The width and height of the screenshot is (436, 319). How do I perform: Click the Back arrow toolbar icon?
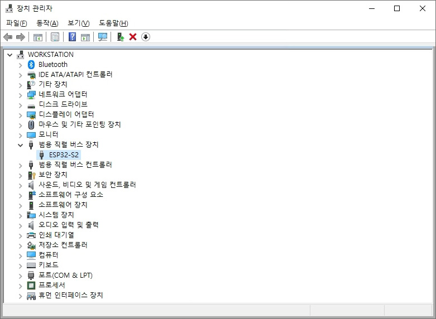click(x=8, y=37)
